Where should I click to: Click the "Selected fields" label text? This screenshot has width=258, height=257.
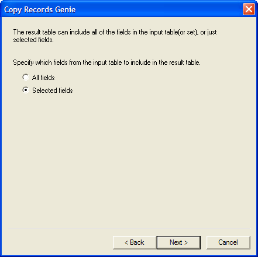(53, 91)
